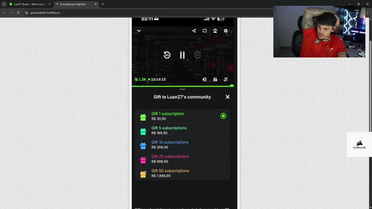This screenshot has height=209, width=372.
Task: Collapse the player with the down chevron
Action: [x=139, y=31]
